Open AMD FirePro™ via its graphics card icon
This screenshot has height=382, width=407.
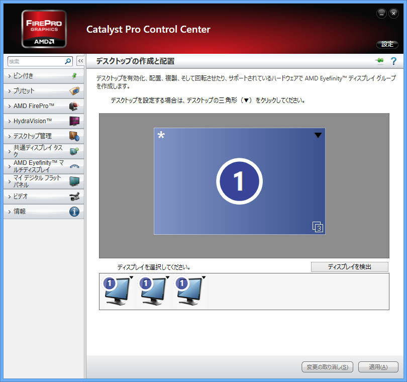click(x=74, y=106)
